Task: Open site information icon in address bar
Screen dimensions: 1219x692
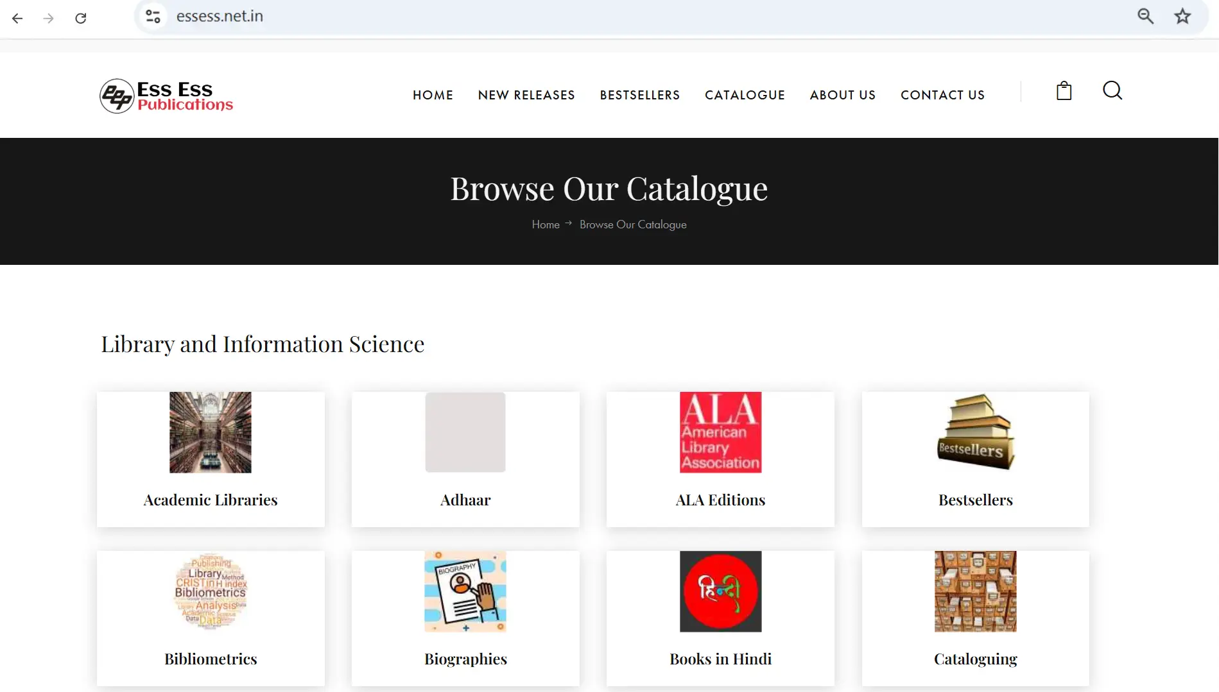Action: coord(153,16)
